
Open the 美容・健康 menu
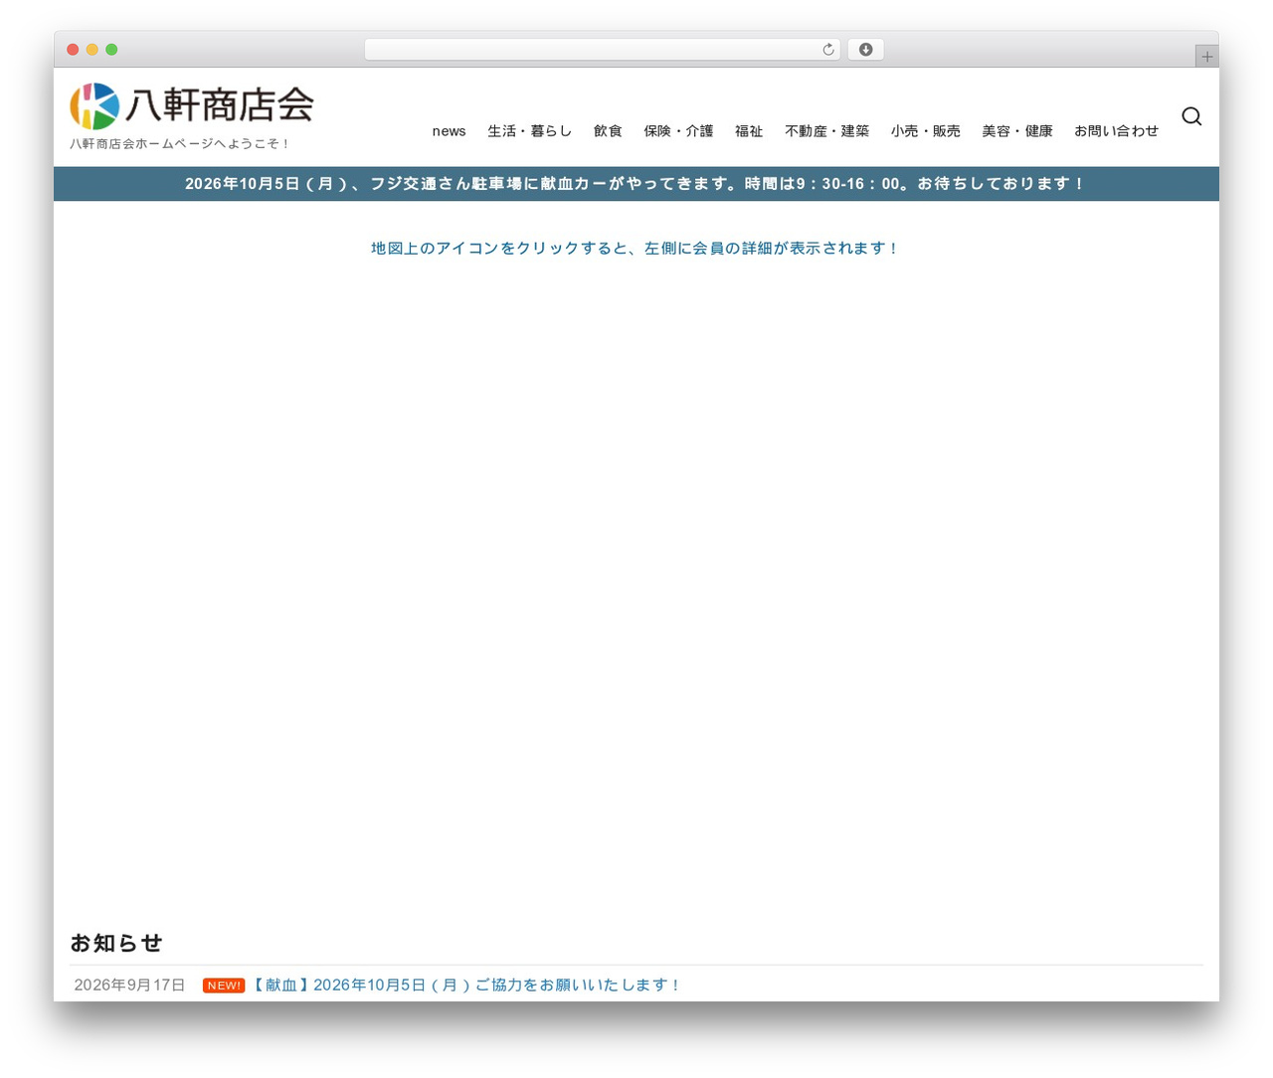point(1016,131)
